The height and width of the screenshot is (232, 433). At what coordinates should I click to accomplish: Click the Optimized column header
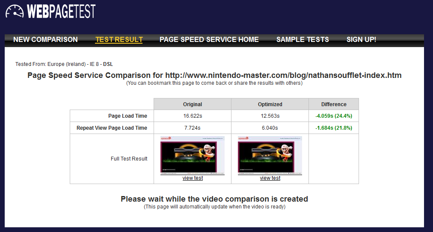tap(270, 104)
